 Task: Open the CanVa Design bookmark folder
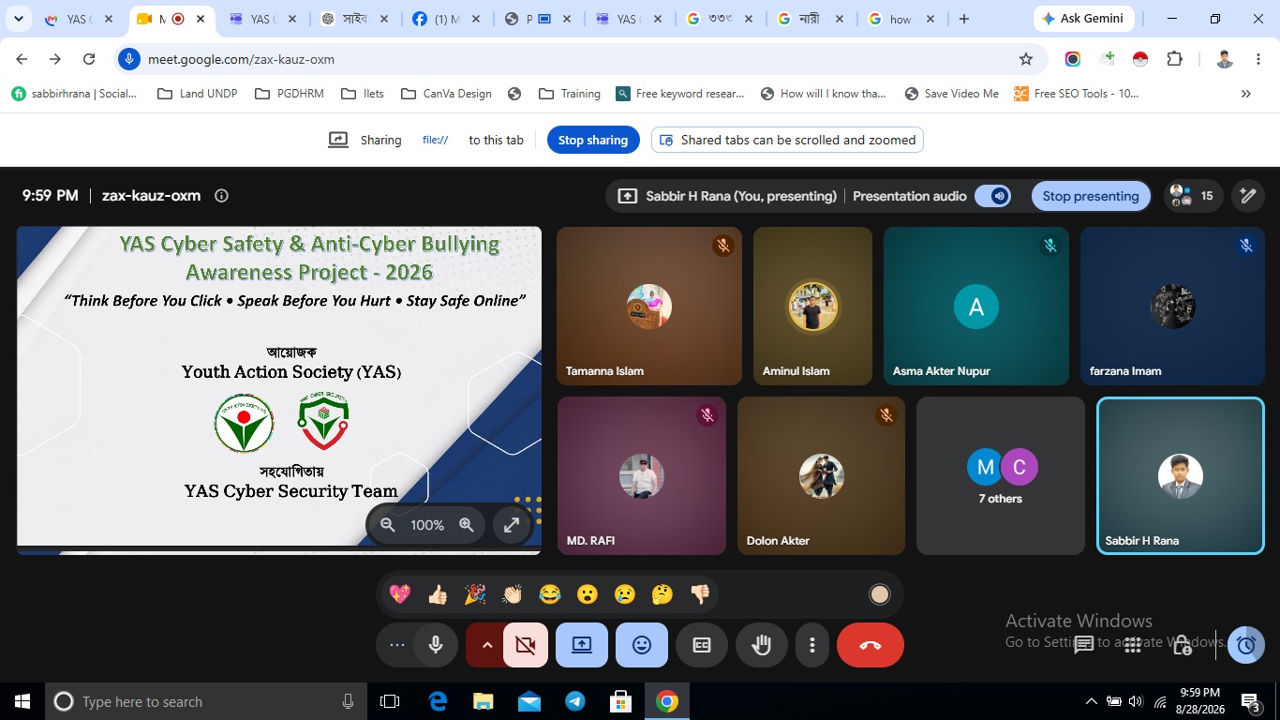(x=446, y=94)
